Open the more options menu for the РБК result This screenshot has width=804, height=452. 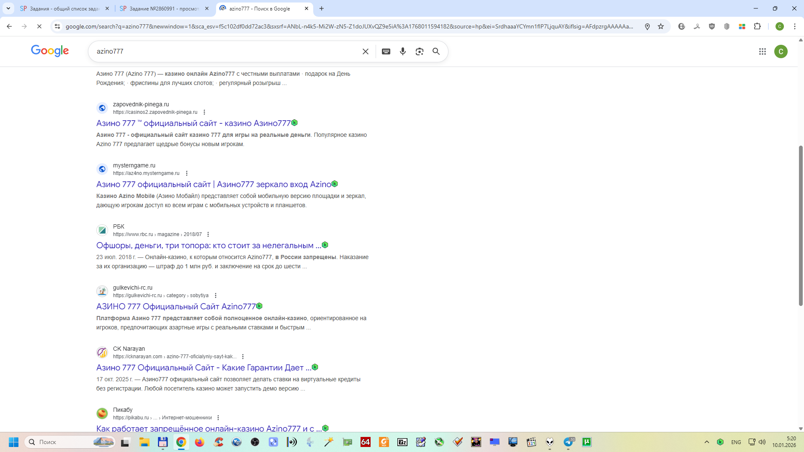(x=208, y=234)
